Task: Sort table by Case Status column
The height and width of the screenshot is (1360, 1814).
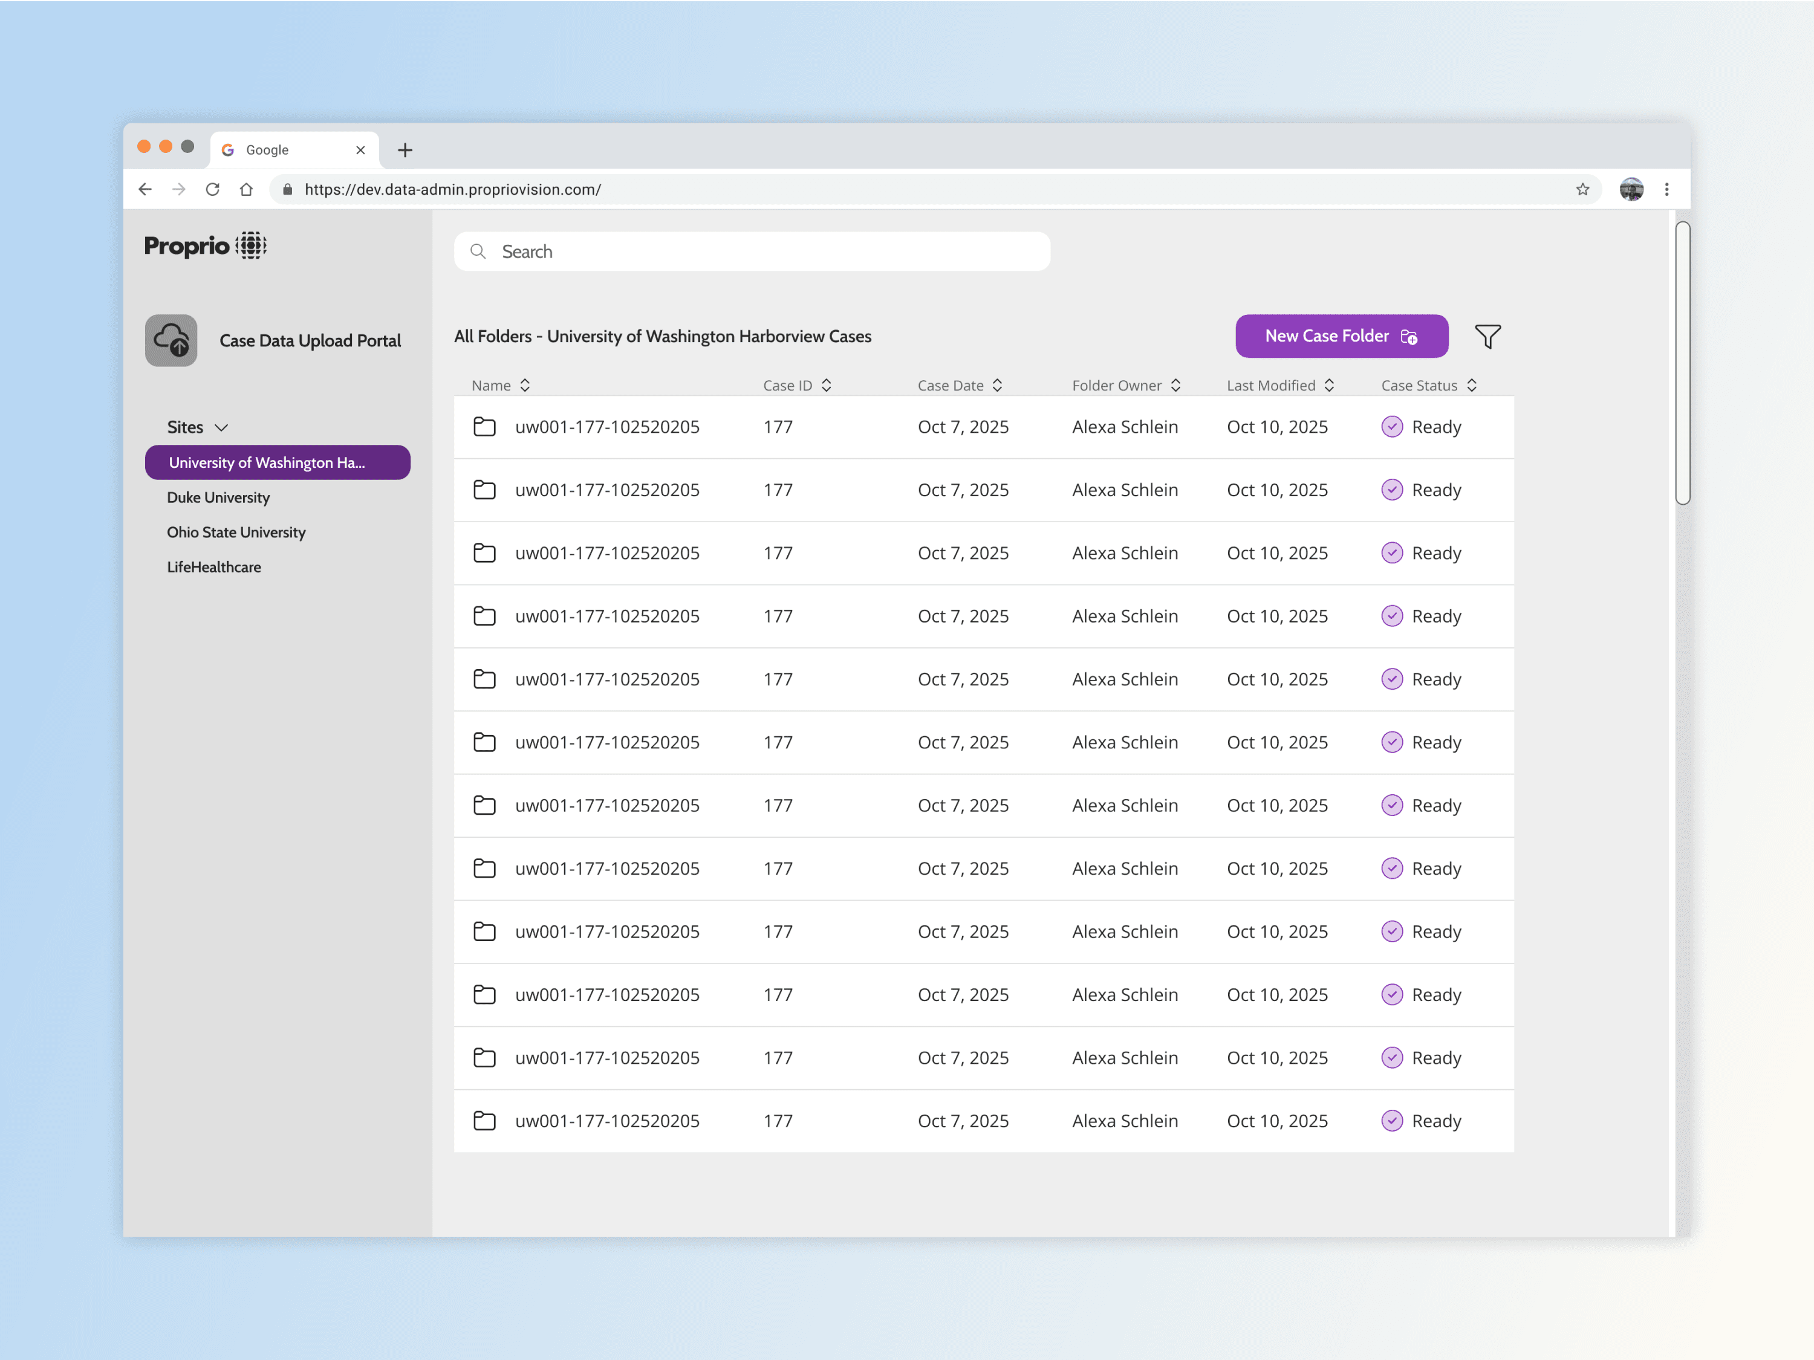Action: (x=1472, y=385)
